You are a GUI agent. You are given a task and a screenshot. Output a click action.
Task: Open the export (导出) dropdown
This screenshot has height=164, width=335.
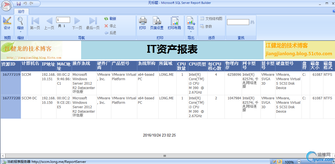[191, 24]
